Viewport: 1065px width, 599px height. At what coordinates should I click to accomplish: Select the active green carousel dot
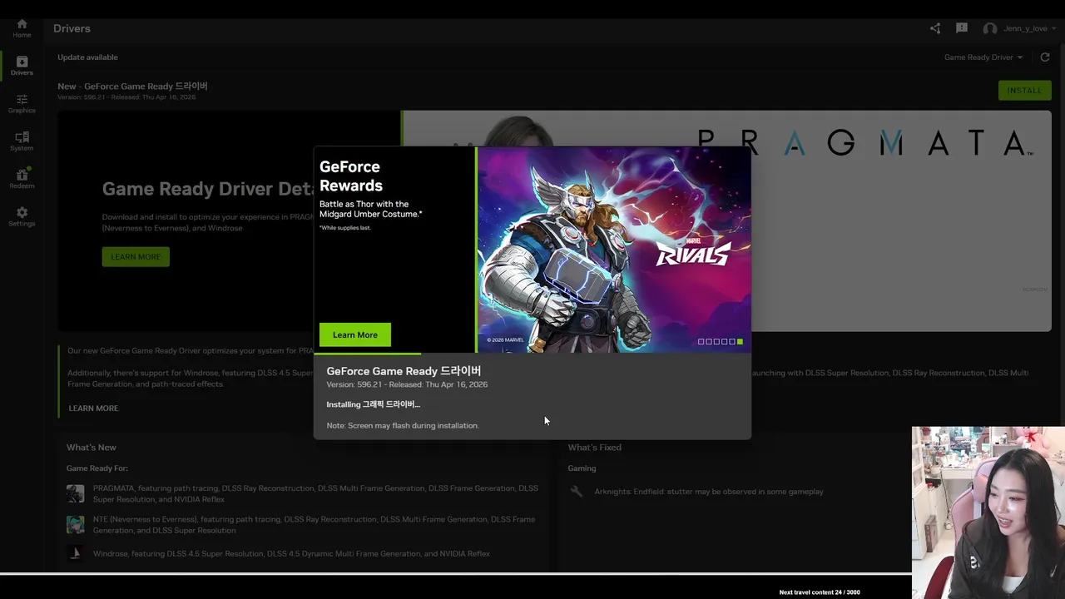pos(740,342)
